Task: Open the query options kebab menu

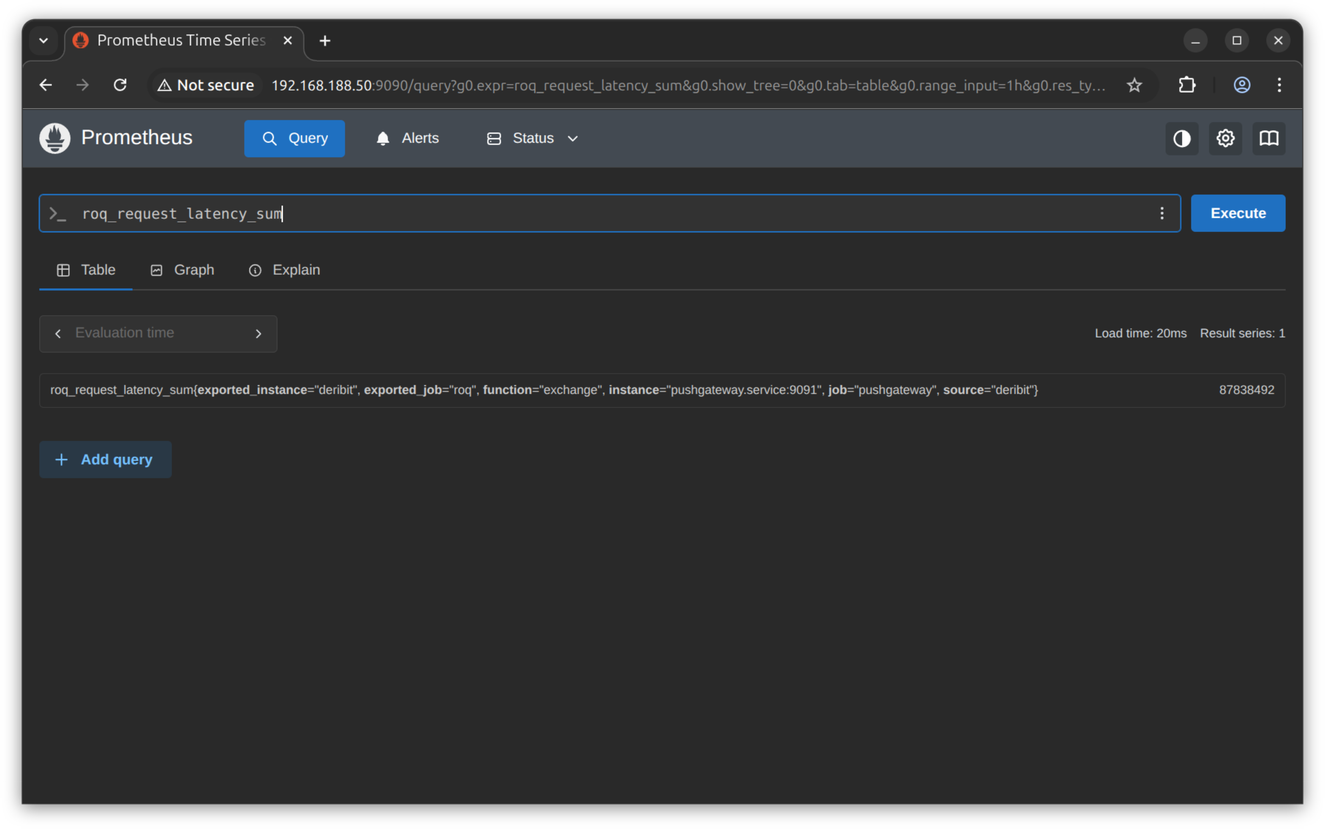Action: [1161, 213]
